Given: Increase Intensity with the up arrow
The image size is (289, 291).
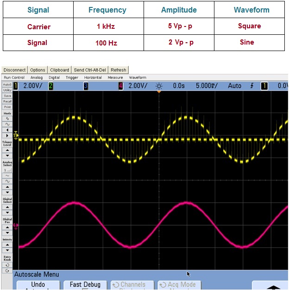Looking at the screenshot, I should [7, 245].
